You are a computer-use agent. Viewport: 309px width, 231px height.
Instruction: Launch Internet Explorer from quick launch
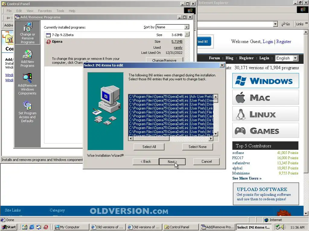pyautogui.click(x=31, y=227)
